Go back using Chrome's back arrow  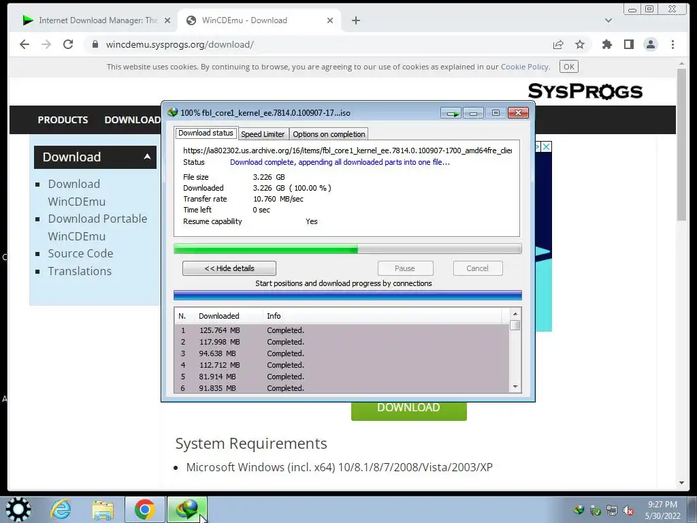[25, 44]
